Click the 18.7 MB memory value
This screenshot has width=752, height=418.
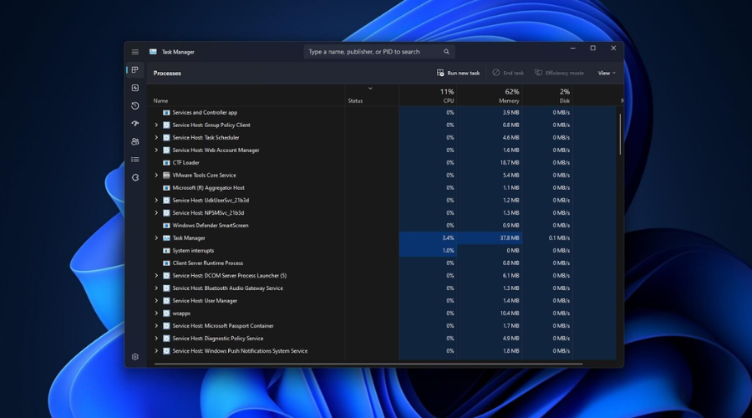tap(510, 163)
